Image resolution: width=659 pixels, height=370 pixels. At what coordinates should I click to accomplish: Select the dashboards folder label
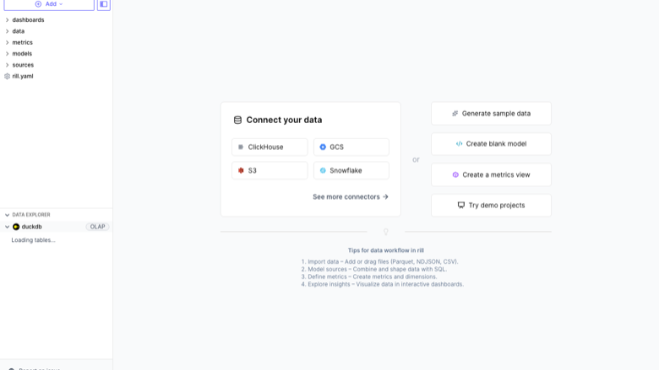tap(28, 20)
